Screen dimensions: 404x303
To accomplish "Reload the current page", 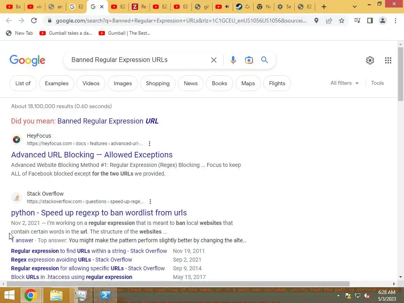I will pyautogui.click(x=34, y=21).
